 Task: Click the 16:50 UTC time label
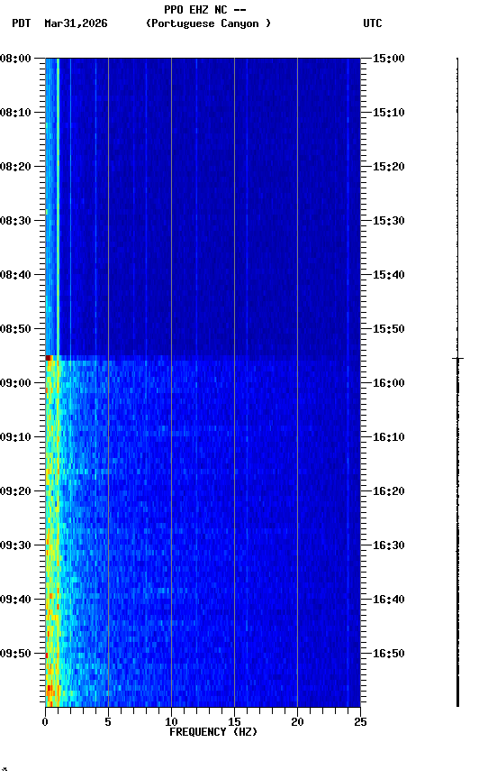click(389, 655)
